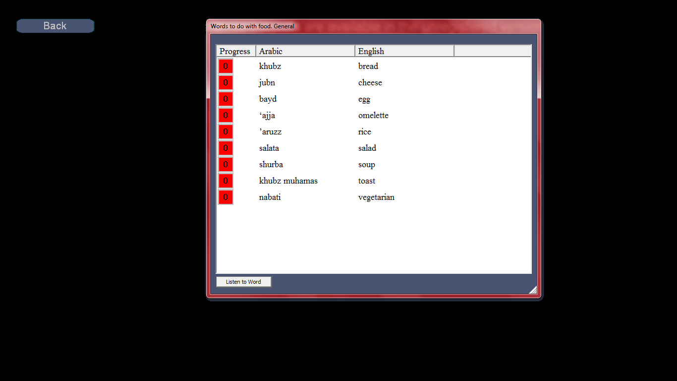Select the Arabic word jubn
This screenshot has width=677, height=381.
[x=267, y=82]
